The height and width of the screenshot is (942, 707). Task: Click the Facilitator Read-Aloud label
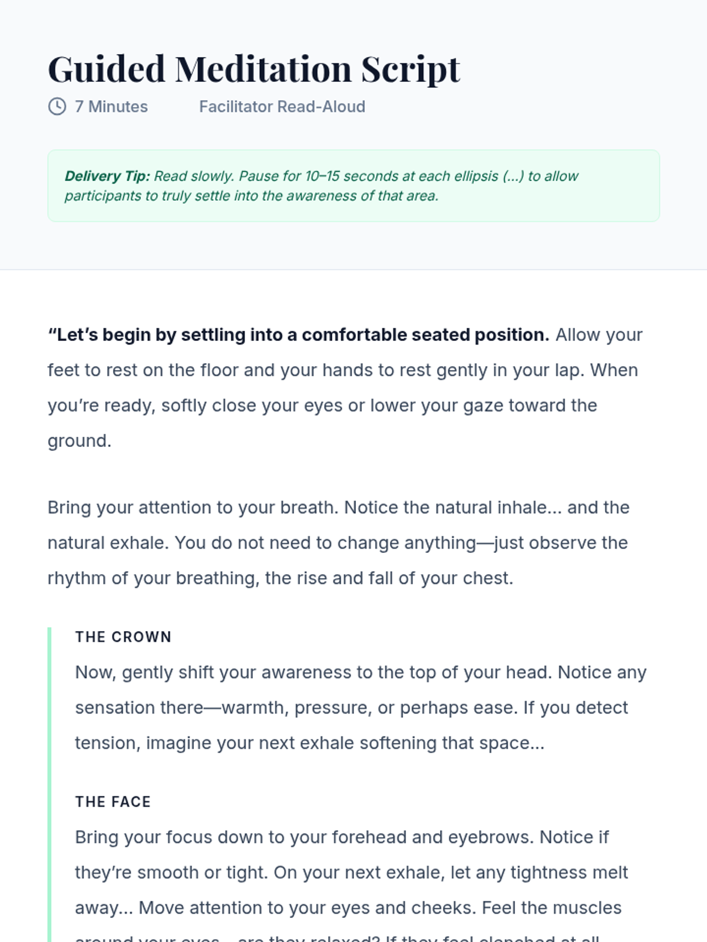[x=282, y=107]
